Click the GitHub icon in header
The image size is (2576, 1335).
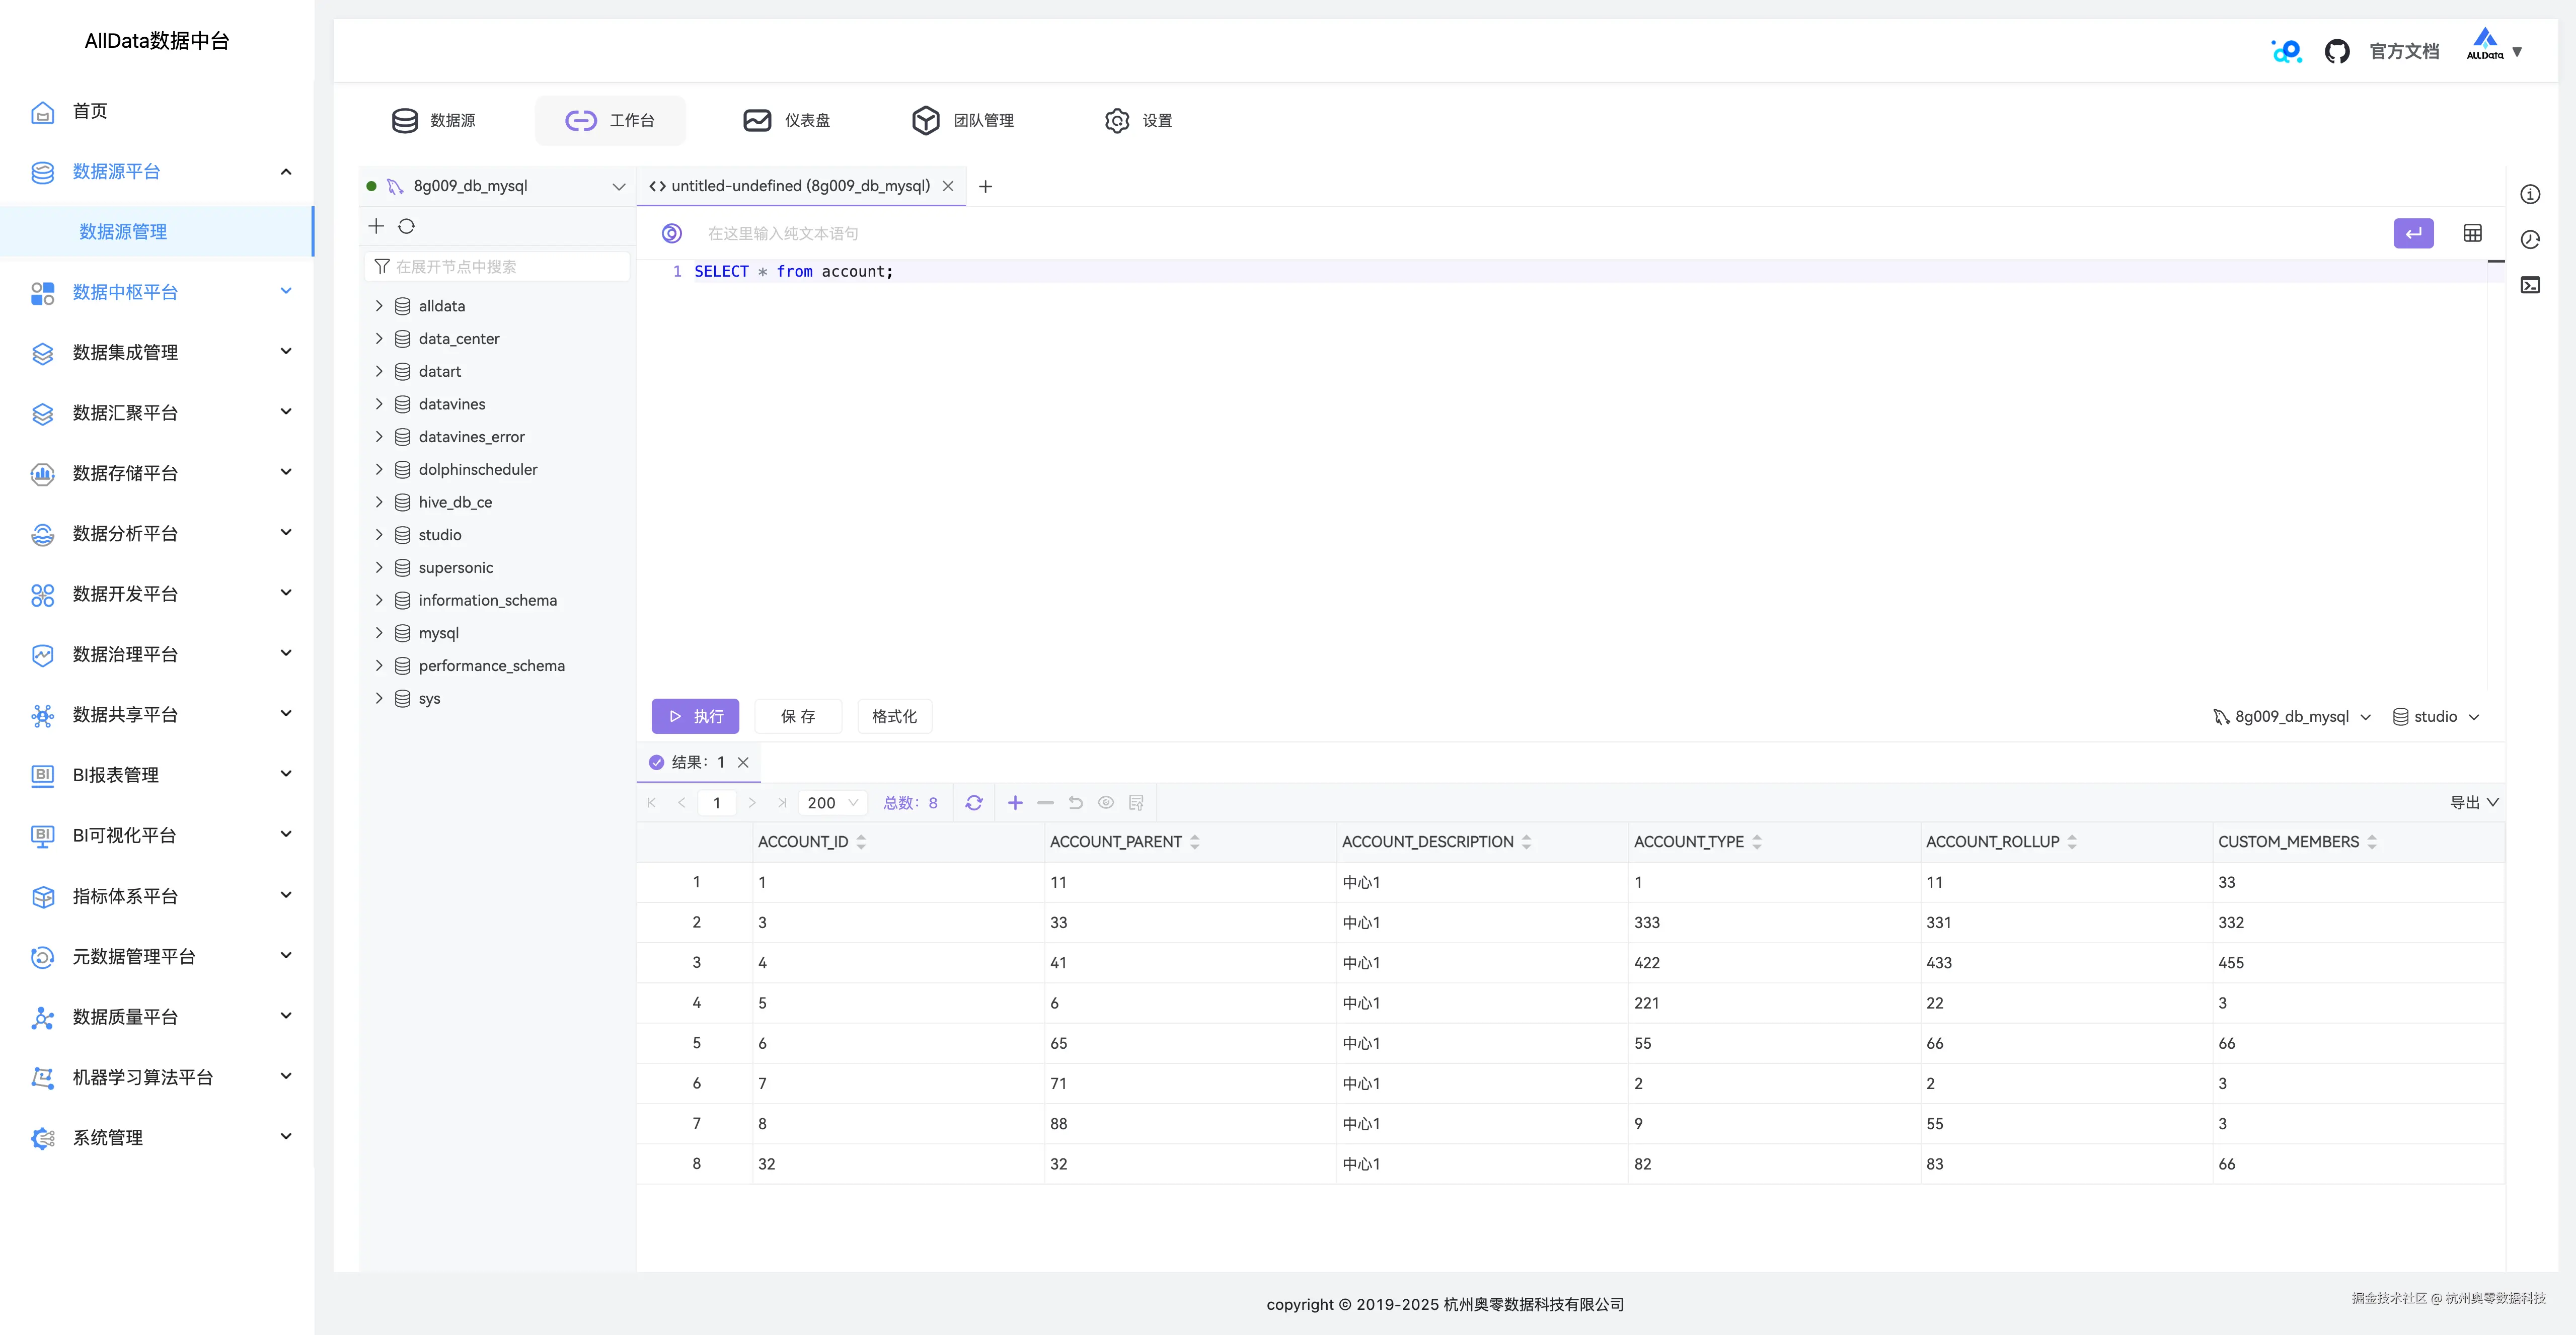pyautogui.click(x=2336, y=51)
